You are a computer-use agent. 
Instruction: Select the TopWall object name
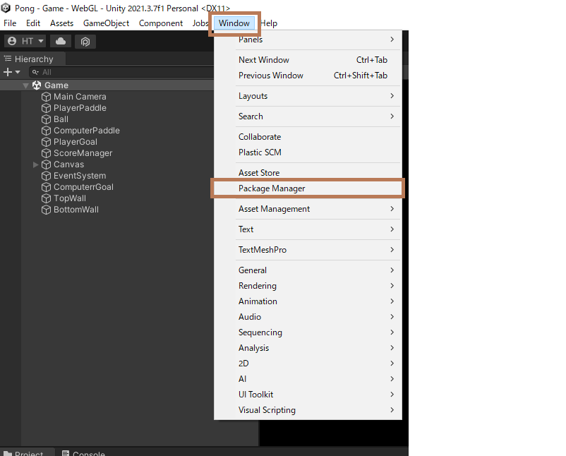click(x=70, y=198)
